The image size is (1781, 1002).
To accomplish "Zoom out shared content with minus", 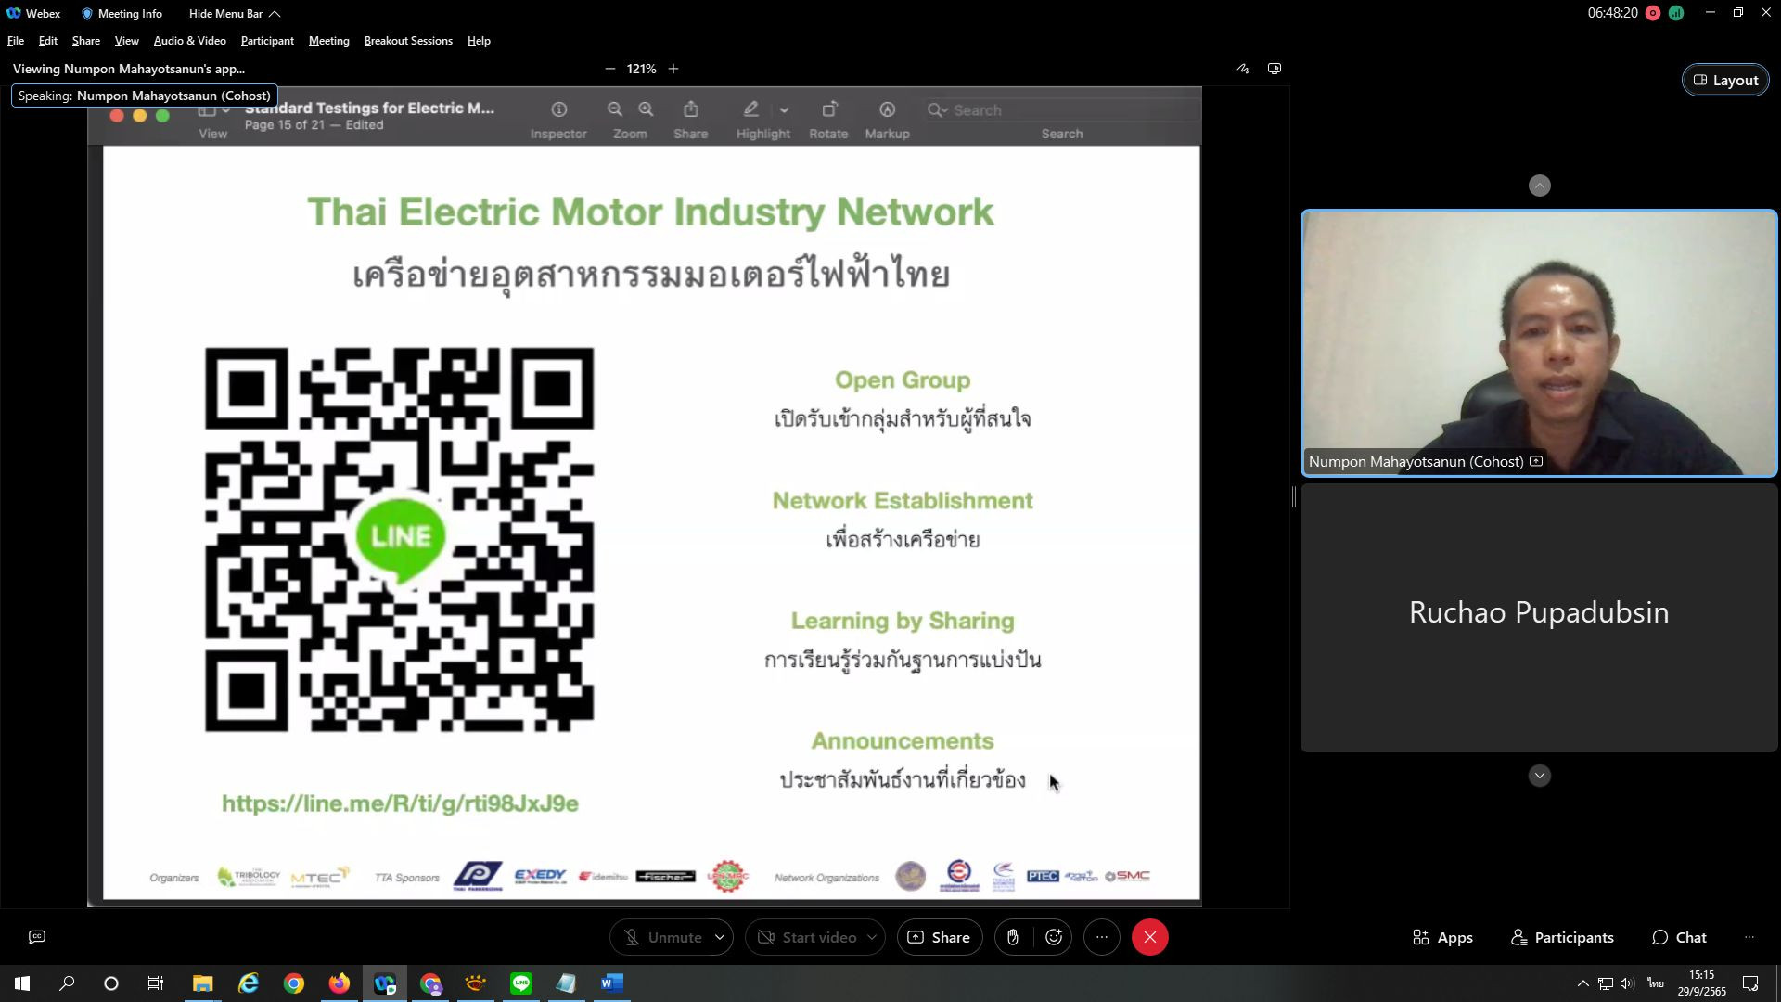I will coord(610,69).
